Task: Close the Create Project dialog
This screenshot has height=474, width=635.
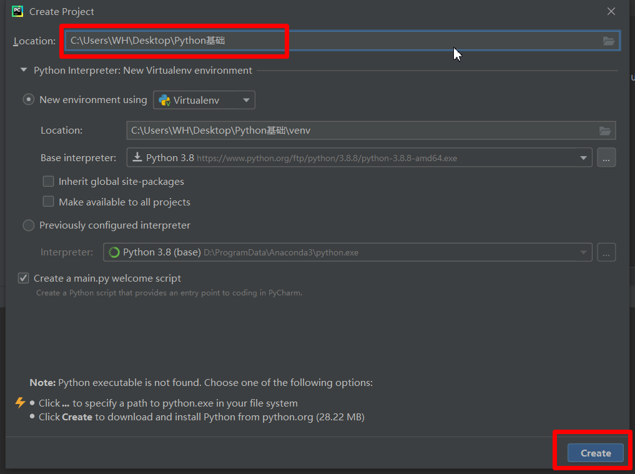Action: pos(611,11)
